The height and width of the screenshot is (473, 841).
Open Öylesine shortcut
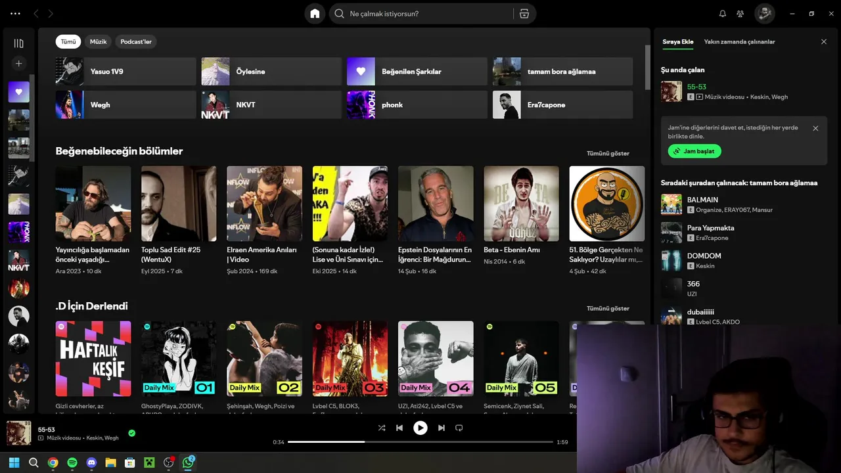pyautogui.click(x=272, y=72)
